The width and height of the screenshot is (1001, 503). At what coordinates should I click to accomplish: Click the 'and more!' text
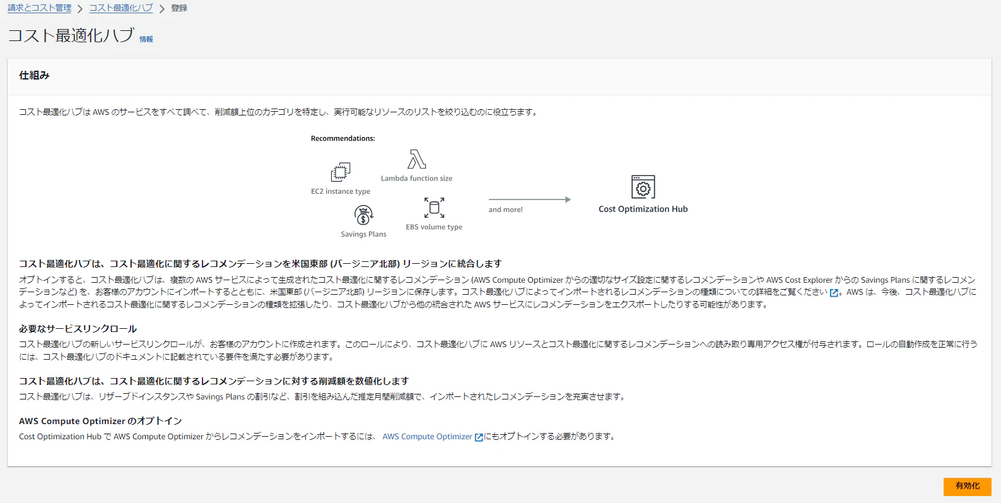pos(505,210)
